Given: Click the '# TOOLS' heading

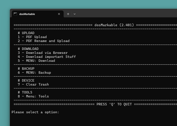Looking at the screenshot, I should (25, 92).
